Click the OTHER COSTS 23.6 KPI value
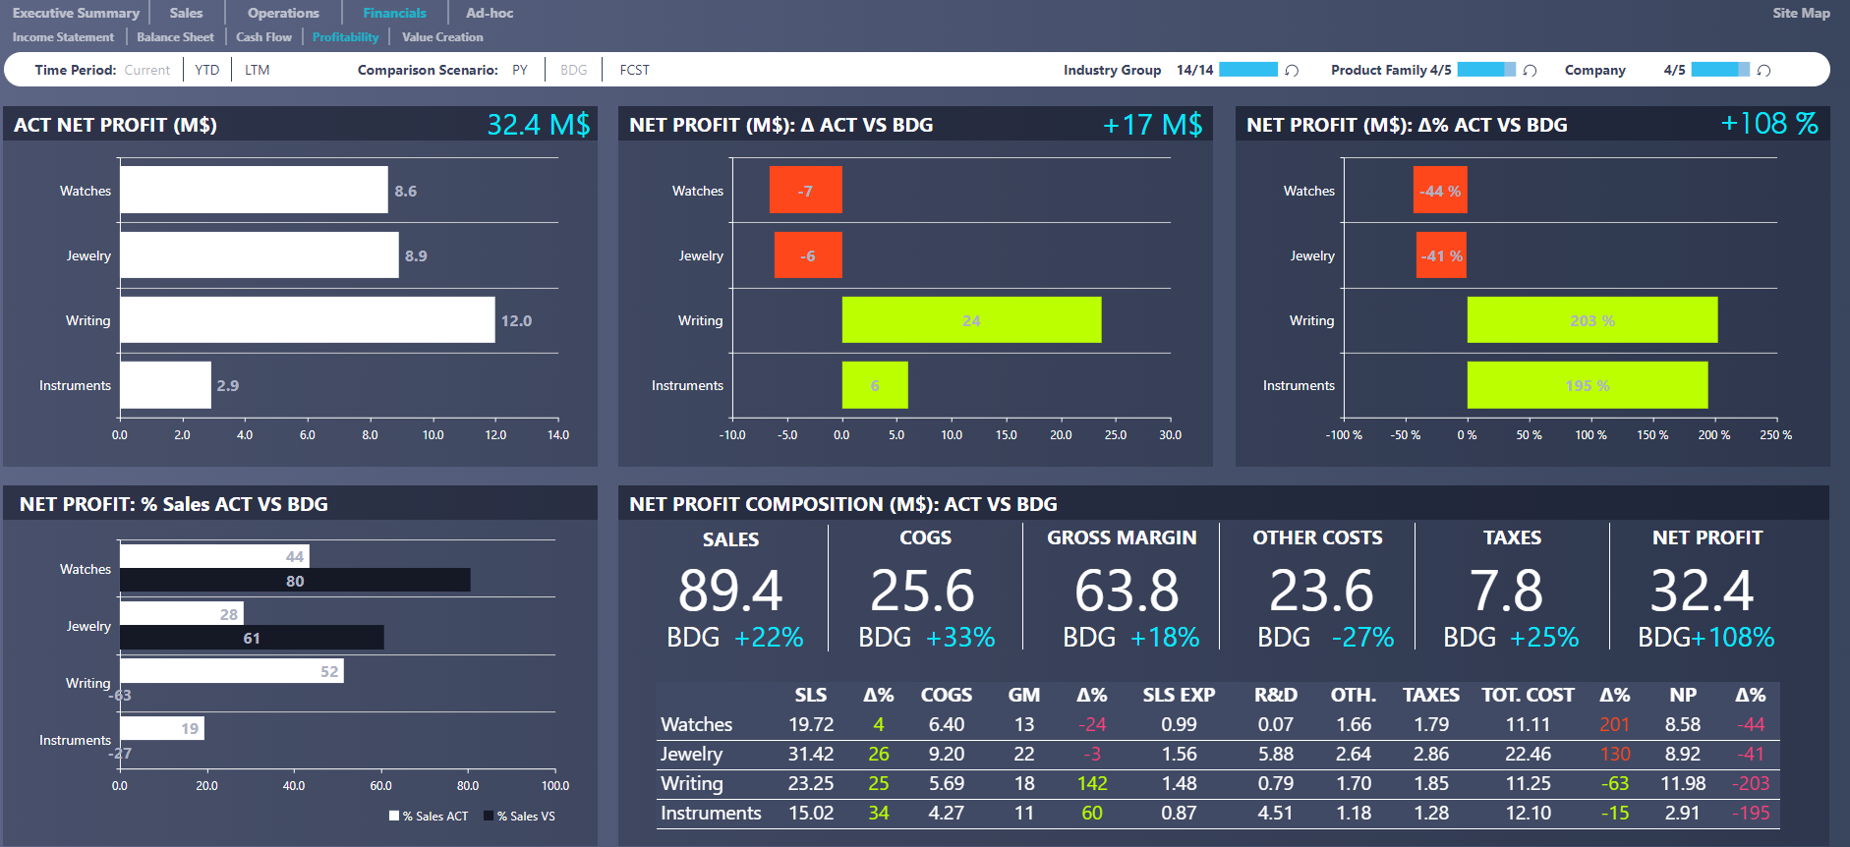This screenshot has height=847, width=1850. point(1321,591)
